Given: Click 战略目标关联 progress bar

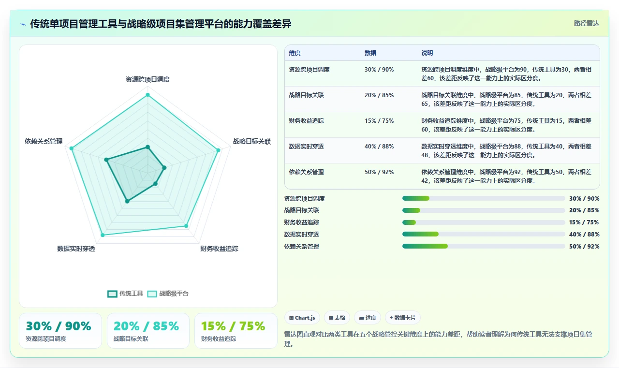Looking at the screenshot, I should tap(484, 210).
